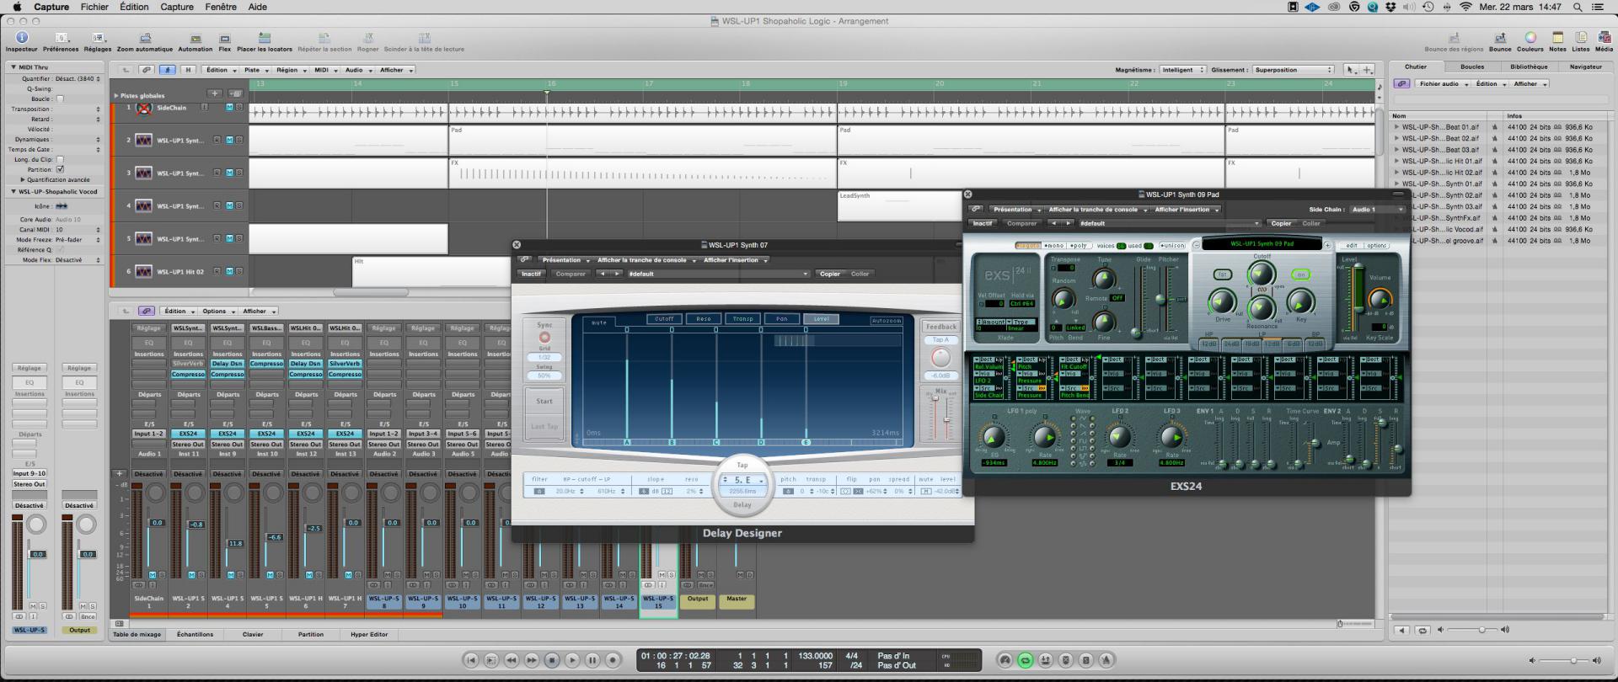Toggle Inactif bypass in EXS24 window

tap(983, 223)
